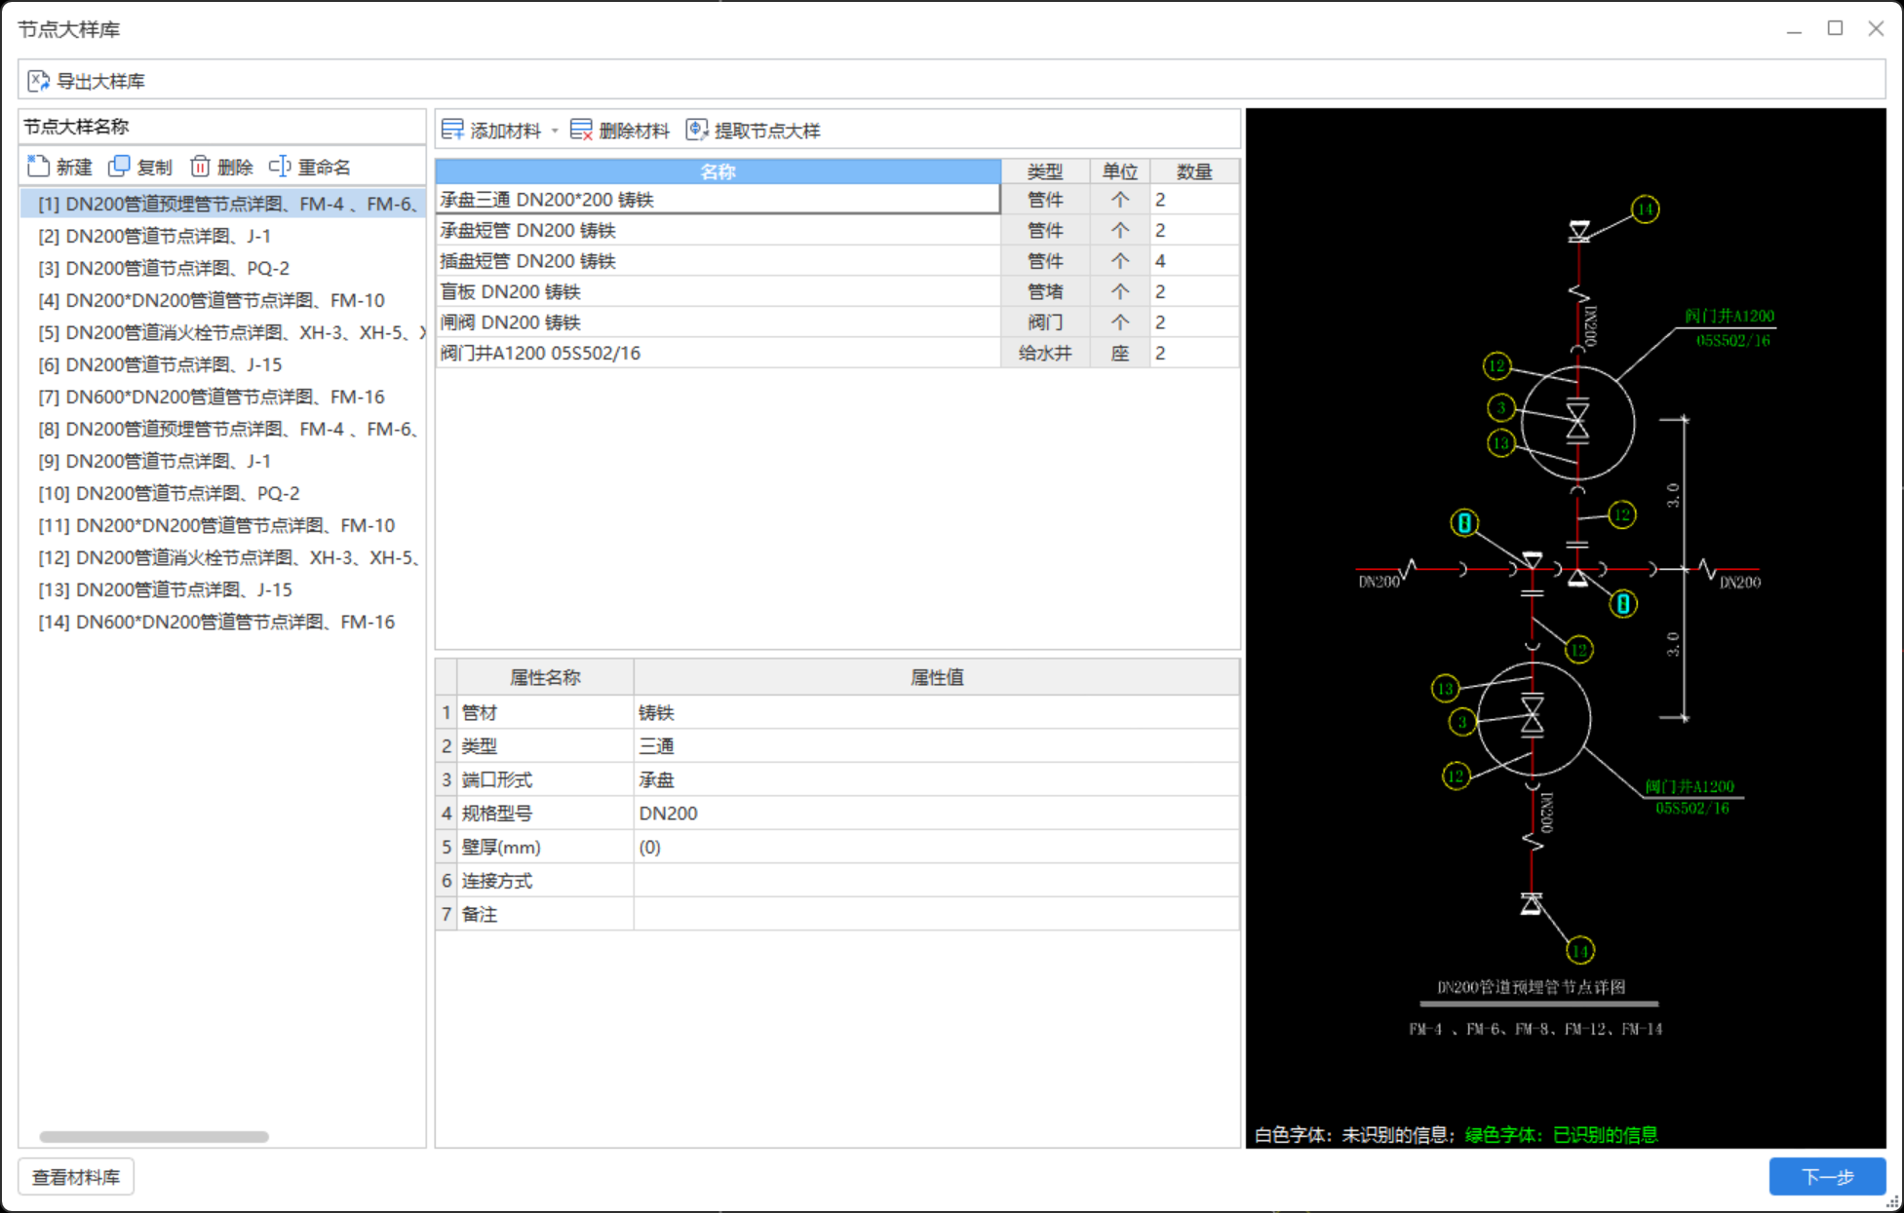
Task: Click the 导出大样库 label
Action: 100,81
